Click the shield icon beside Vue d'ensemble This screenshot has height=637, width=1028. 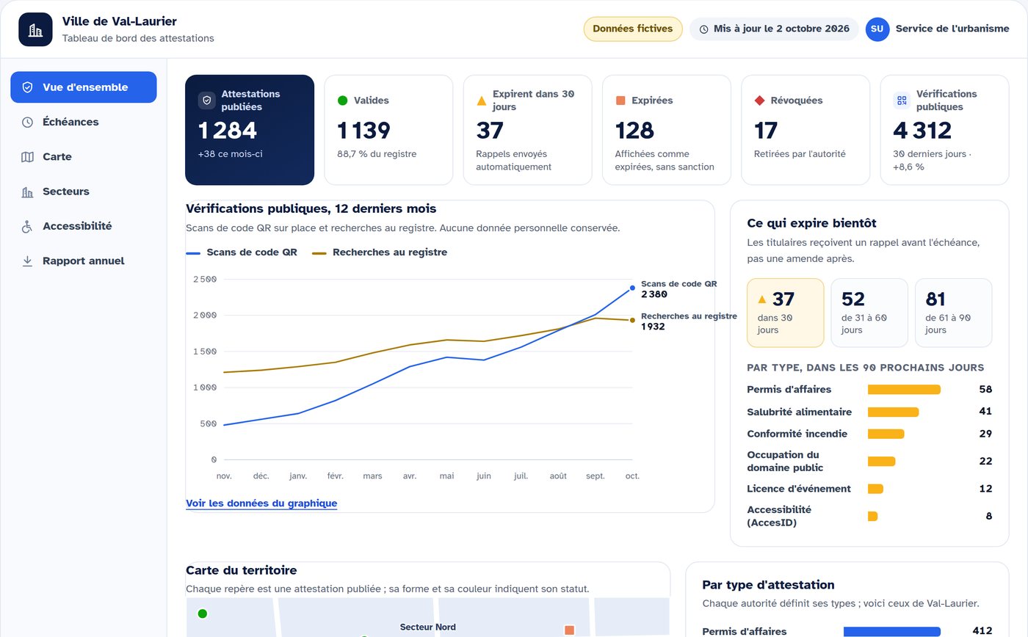pyautogui.click(x=27, y=87)
